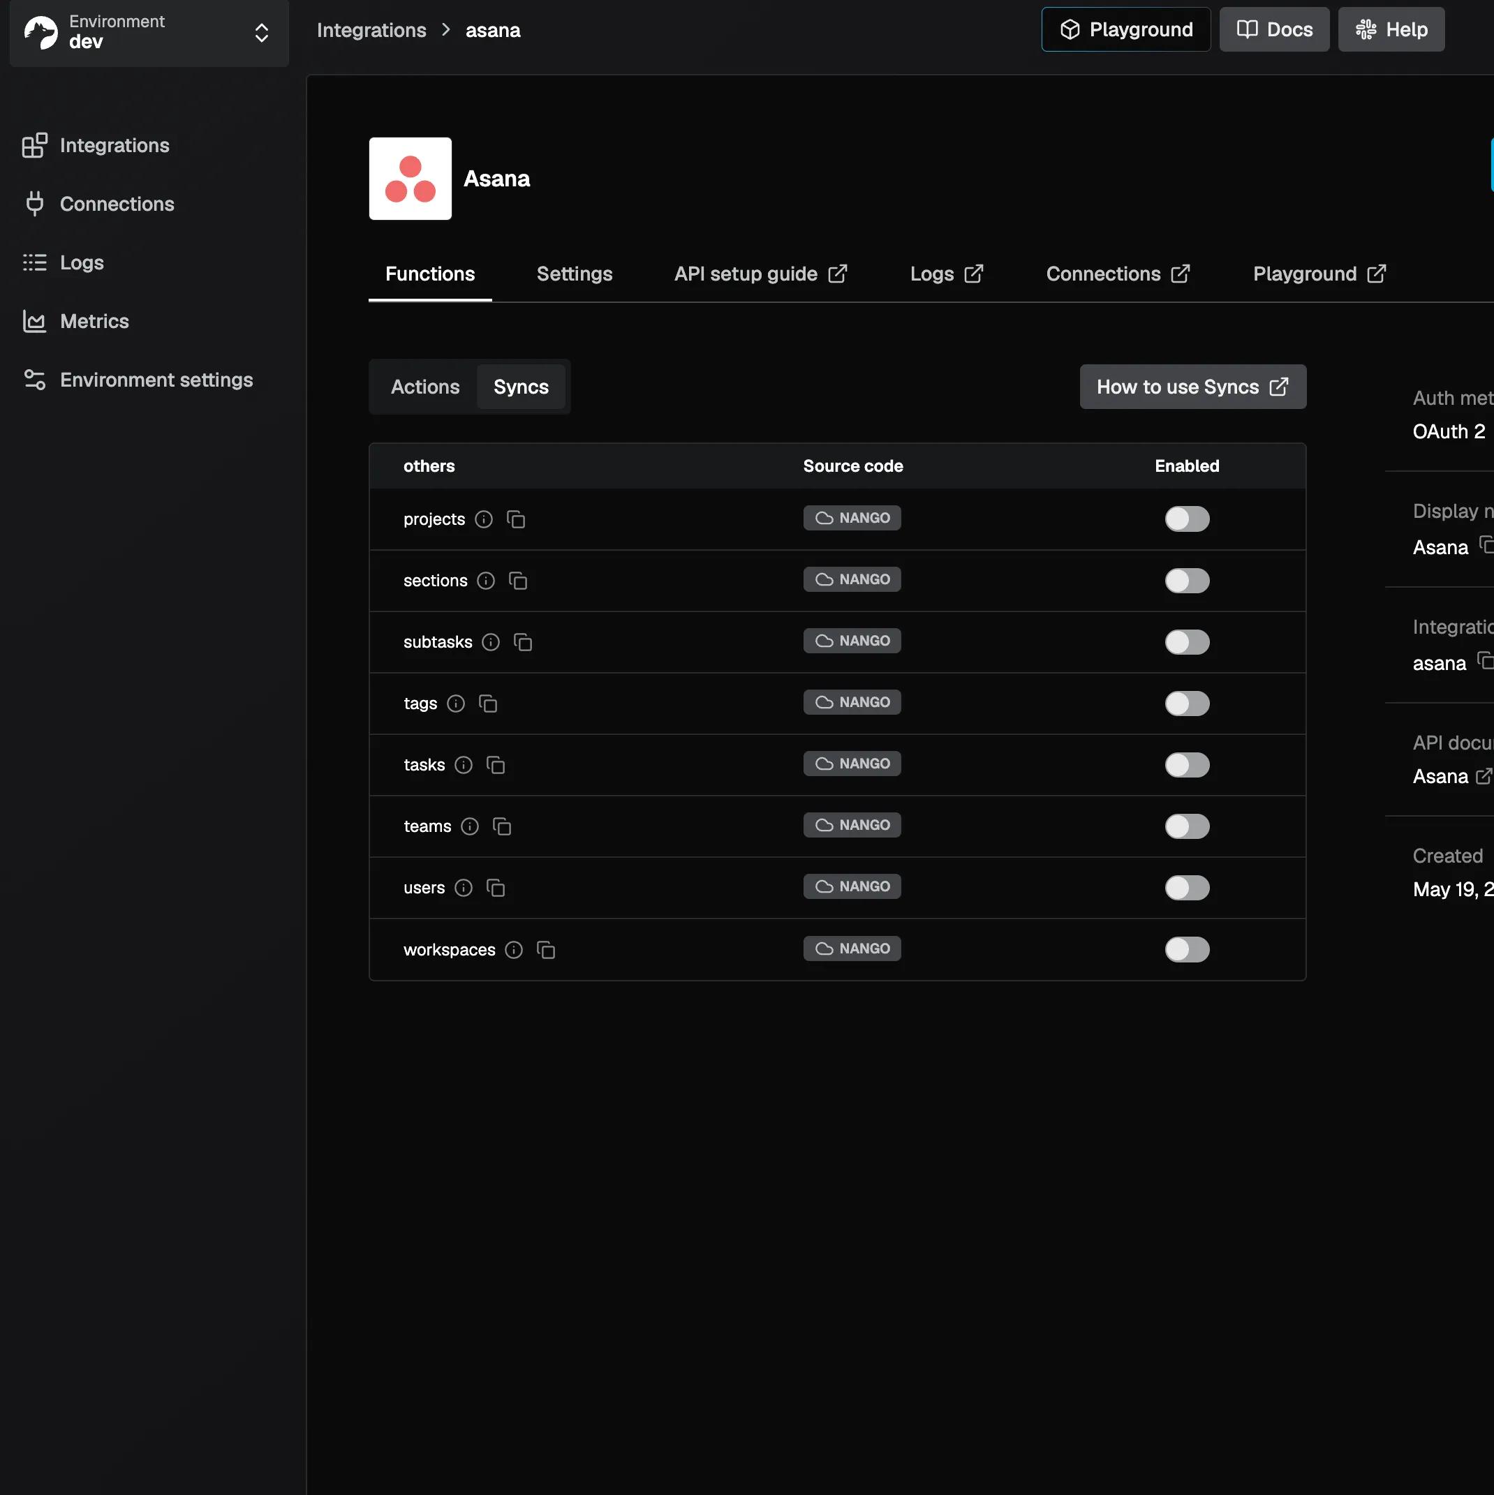Image resolution: width=1494 pixels, height=1495 pixels.
Task: Enable the teams sync toggle
Action: [x=1187, y=826]
